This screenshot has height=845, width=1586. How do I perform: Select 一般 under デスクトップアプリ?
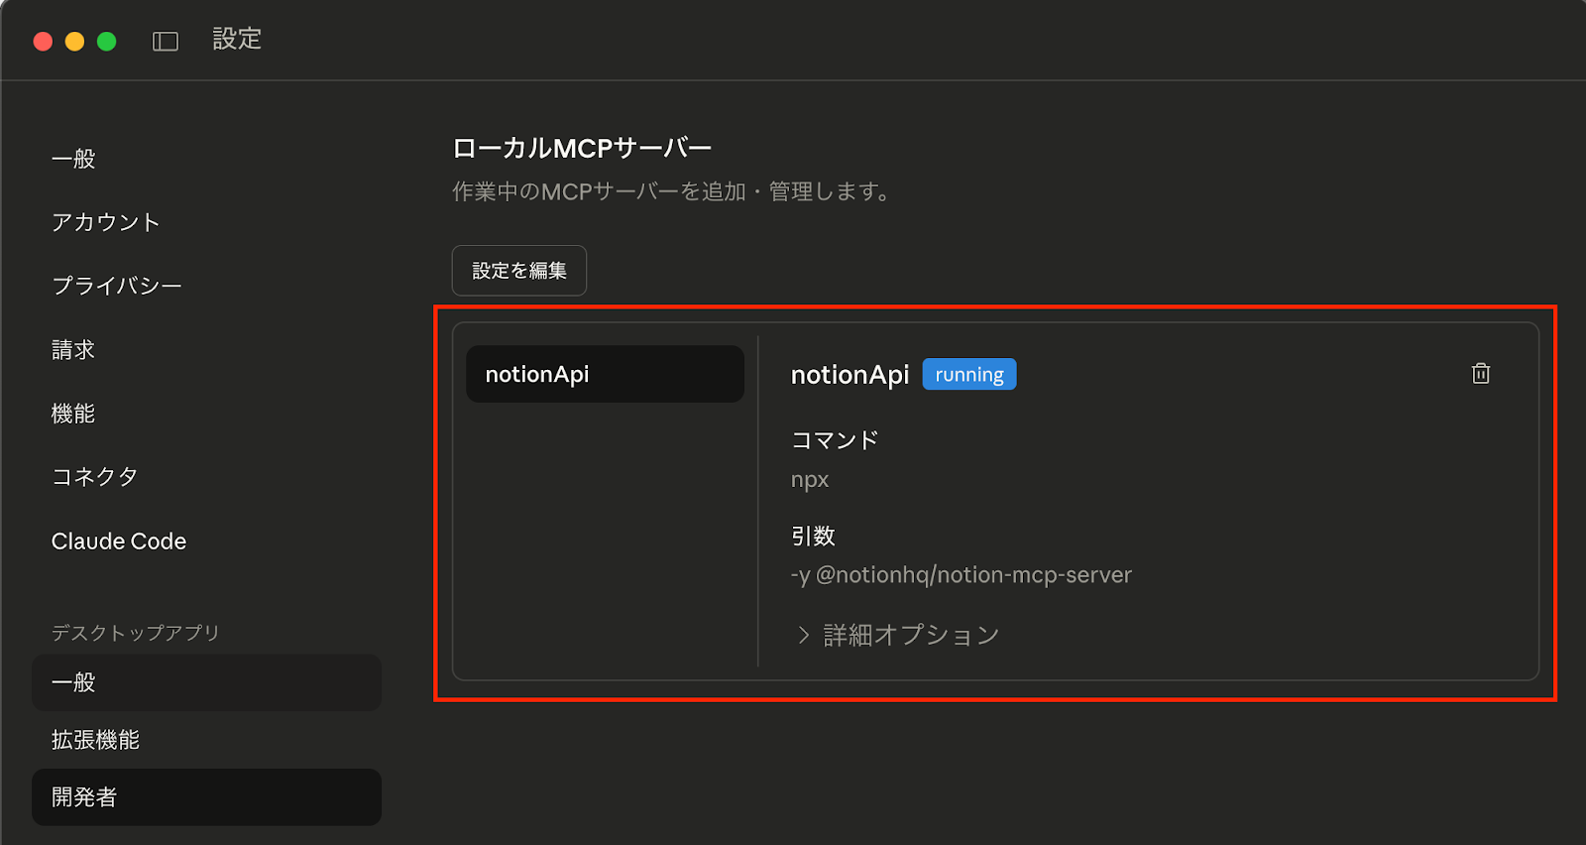tap(206, 682)
